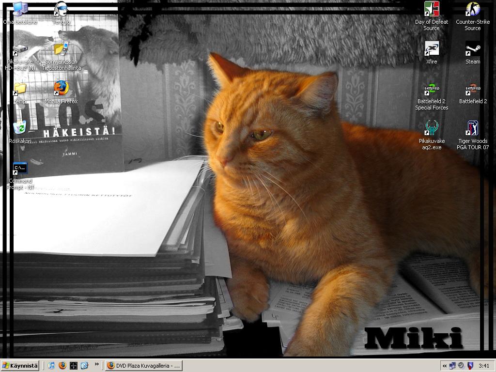Image resolution: width=496 pixels, height=372 pixels.
Task: Click the volume speaker tray icon
Action: 461,366
